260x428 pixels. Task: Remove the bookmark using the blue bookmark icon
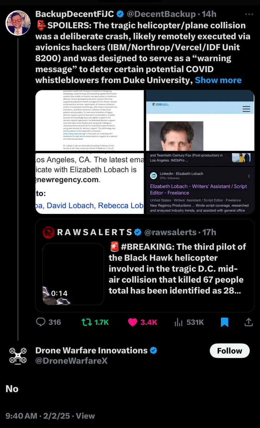[224, 322]
